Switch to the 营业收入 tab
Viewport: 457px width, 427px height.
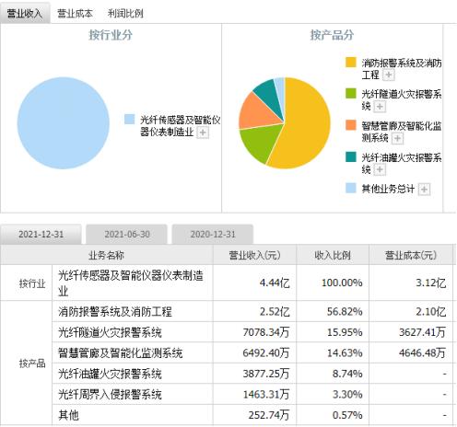click(x=25, y=13)
